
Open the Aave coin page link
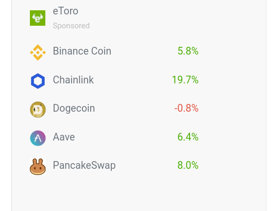64,137
